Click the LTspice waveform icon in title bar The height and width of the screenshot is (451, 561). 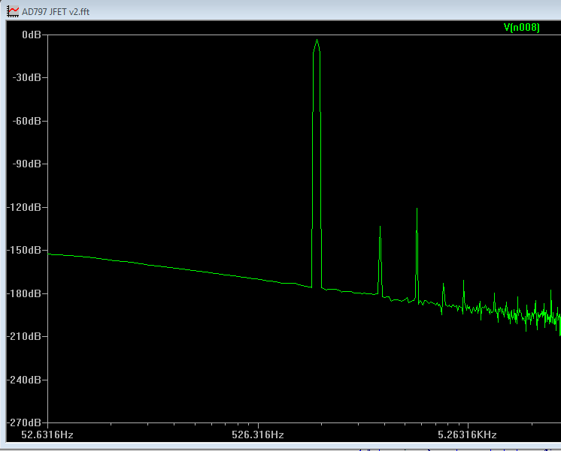point(13,11)
